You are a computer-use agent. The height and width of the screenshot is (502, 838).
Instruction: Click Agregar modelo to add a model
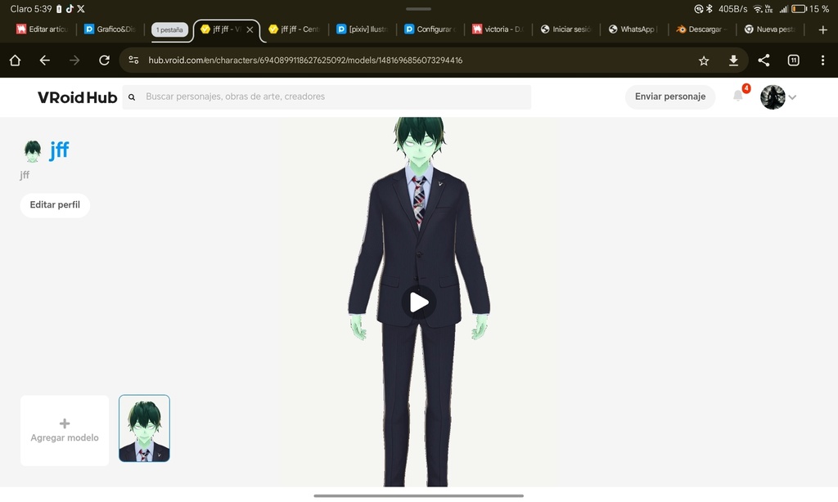(65, 430)
